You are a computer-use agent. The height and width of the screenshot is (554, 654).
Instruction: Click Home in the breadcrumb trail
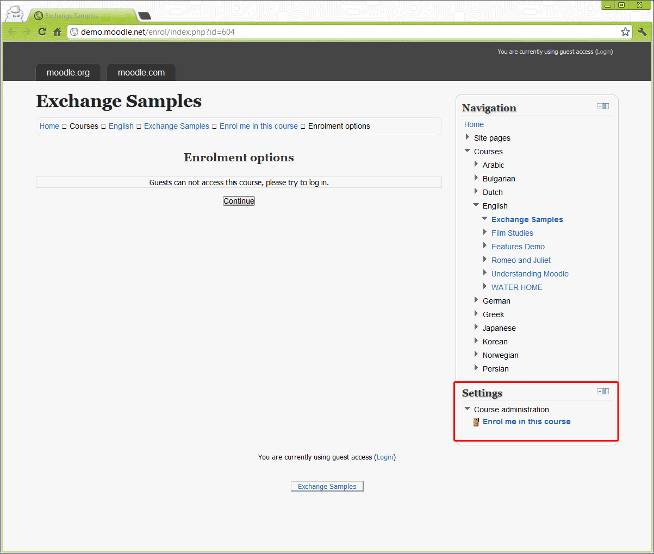[x=49, y=126]
